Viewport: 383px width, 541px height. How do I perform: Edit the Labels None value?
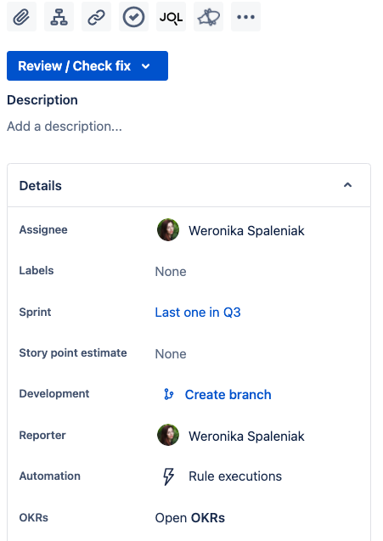(171, 272)
